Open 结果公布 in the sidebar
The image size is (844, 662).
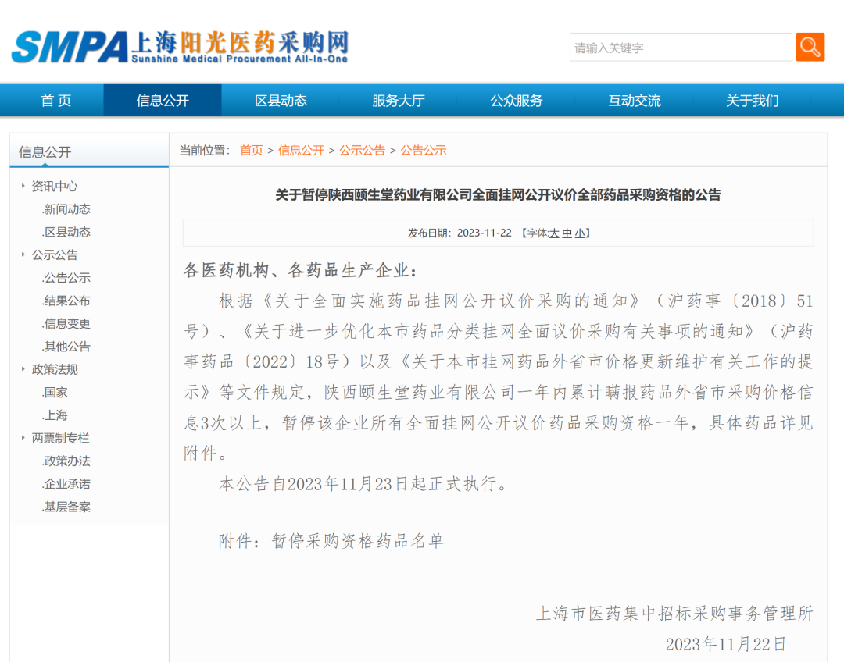(66, 301)
